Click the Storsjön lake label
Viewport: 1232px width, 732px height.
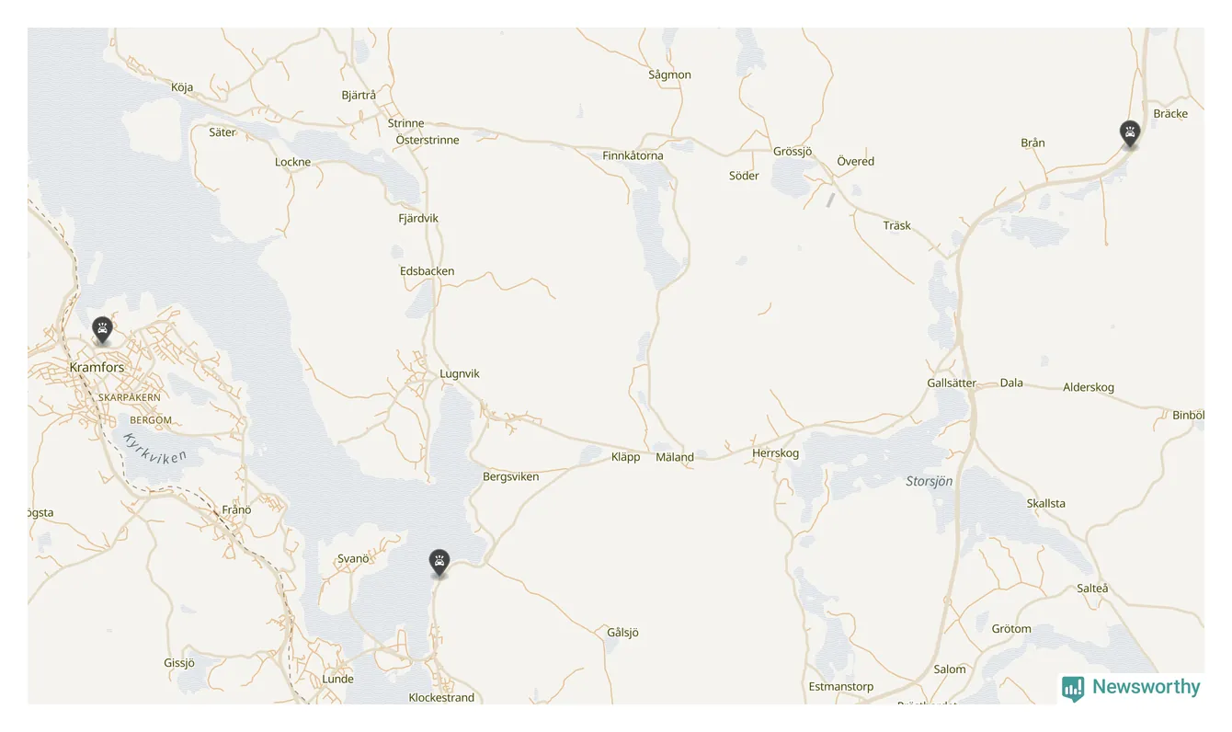tap(930, 482)
